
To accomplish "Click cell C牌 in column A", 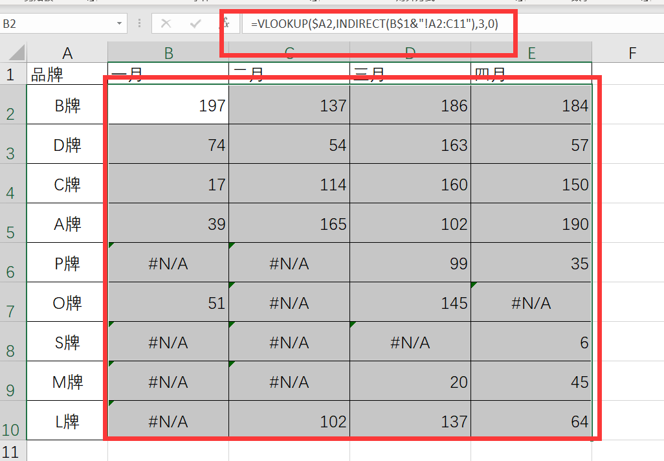I will [x=67, y=183].
